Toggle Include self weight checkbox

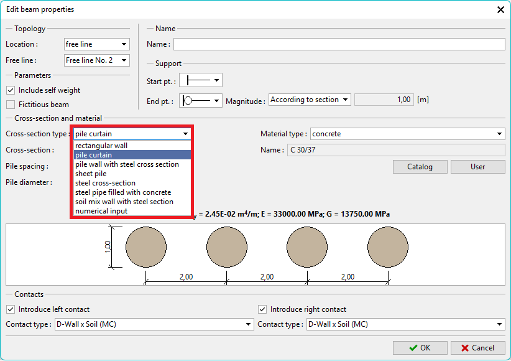tap(11, 90)
